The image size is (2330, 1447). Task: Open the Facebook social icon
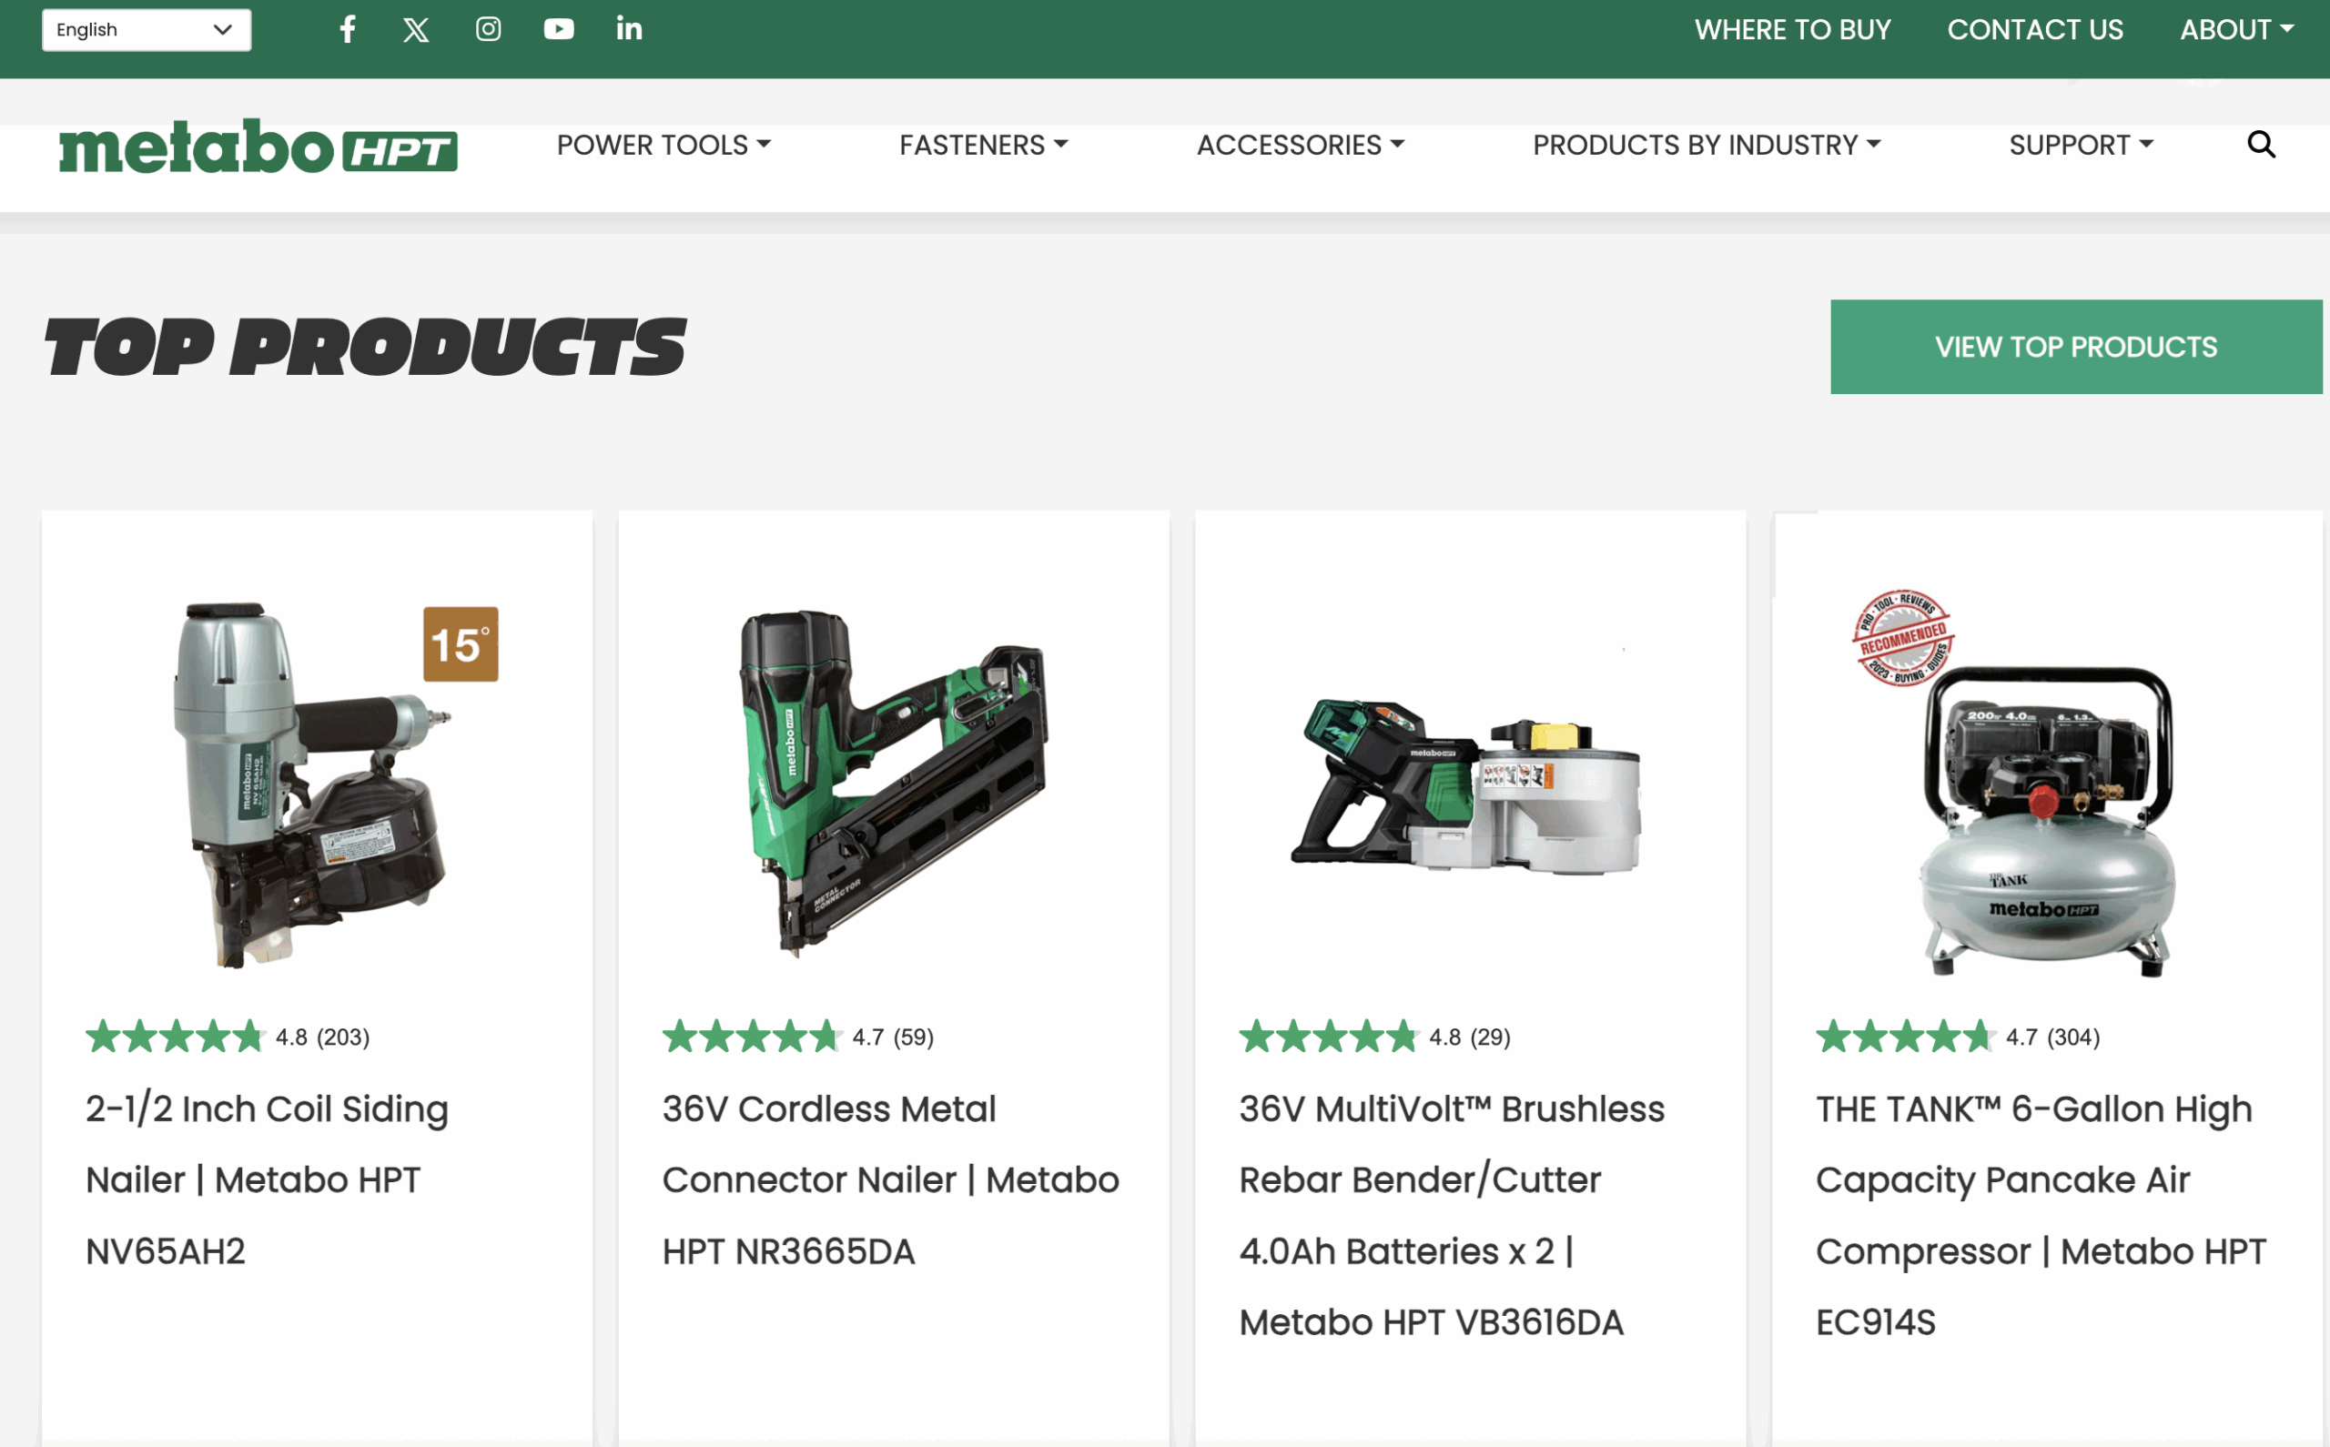click(349, 29)
